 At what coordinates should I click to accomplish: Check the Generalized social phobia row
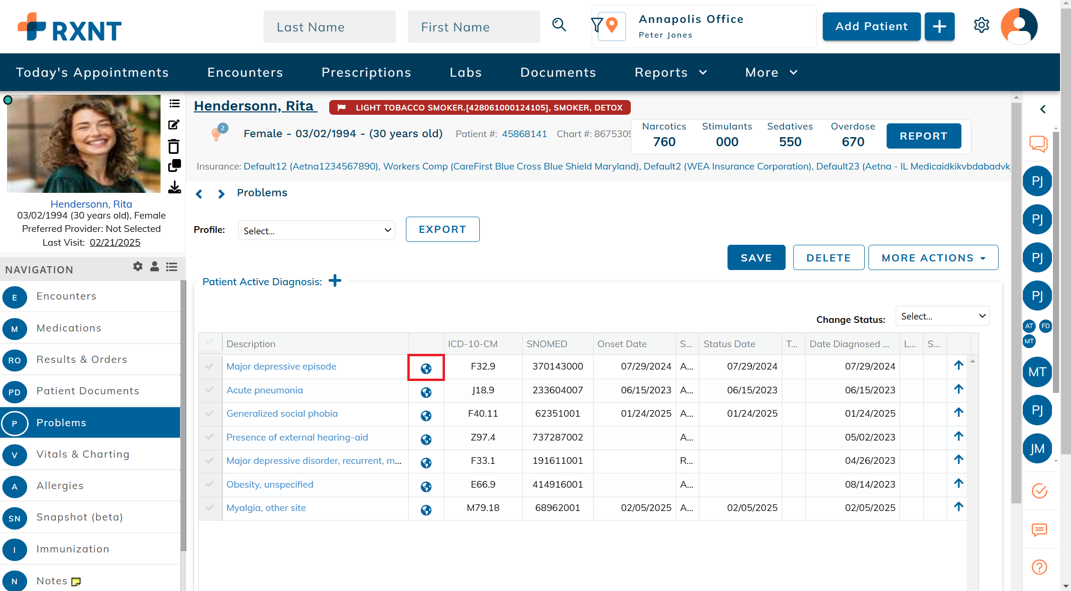click(x=209, y=413)
